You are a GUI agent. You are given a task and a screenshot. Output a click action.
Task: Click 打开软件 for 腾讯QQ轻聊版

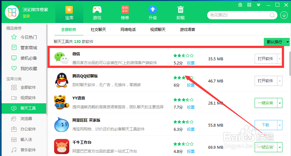(x=266, y=81)
